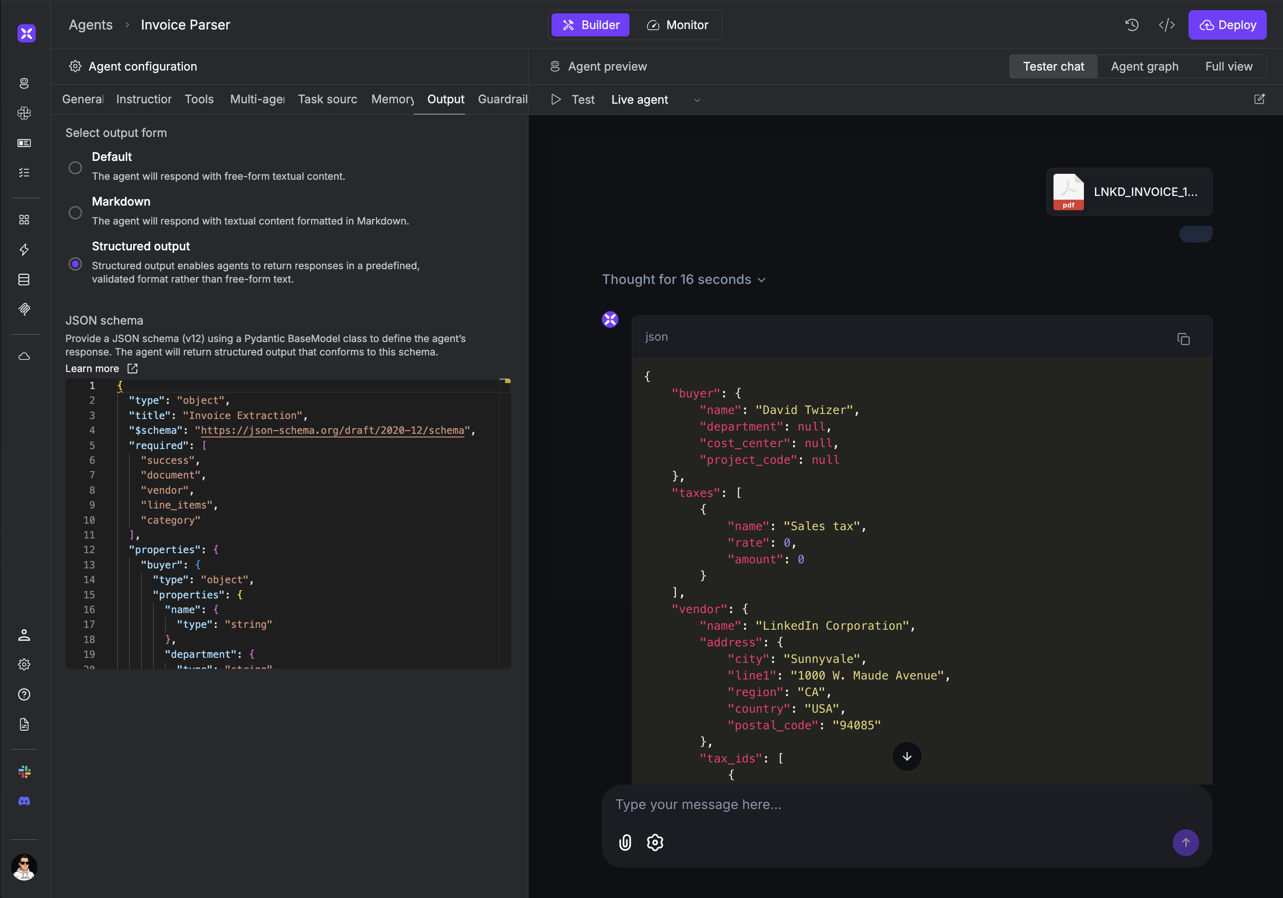Open Discord icon in left sidebar
The width and height of the screenshot is (1283, 898).
[x=24, y=801]
